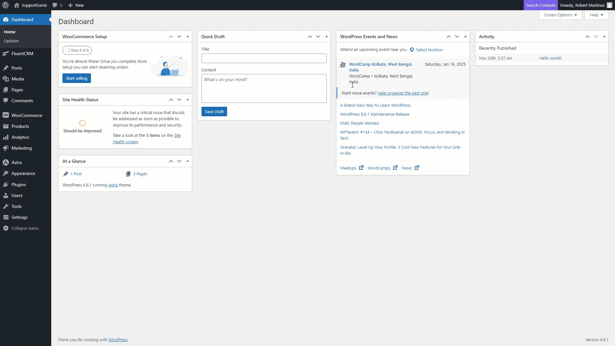Open the WordPress link in footer
The image size is (615, 346).
pyautogui.click(x=118, y=340)
